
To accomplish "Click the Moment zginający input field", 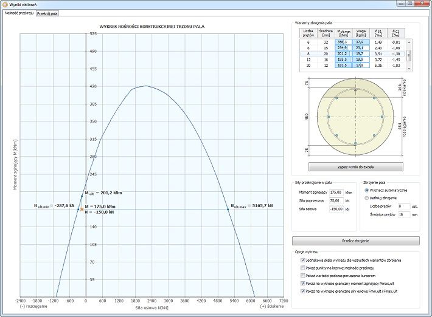I will [x=336, y=193].
